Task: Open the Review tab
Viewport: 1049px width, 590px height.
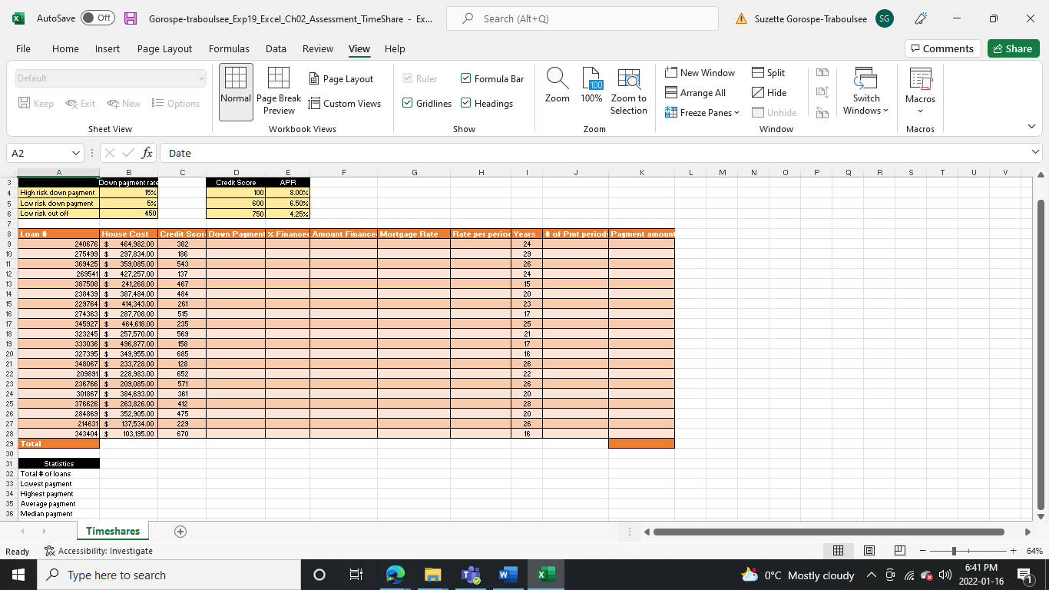Action: 318,48
